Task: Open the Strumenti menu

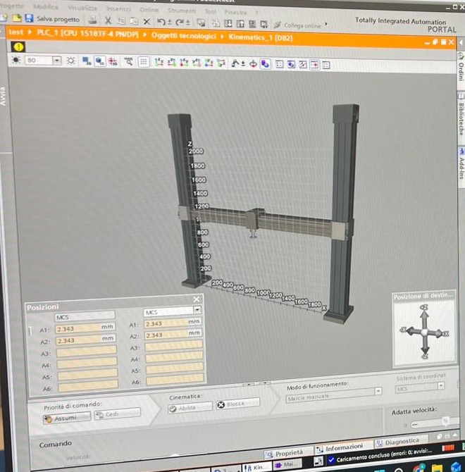Action: point(182,11)
